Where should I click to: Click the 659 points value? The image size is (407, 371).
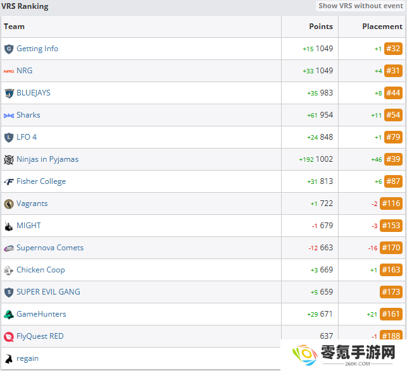[x=327, y=292]
